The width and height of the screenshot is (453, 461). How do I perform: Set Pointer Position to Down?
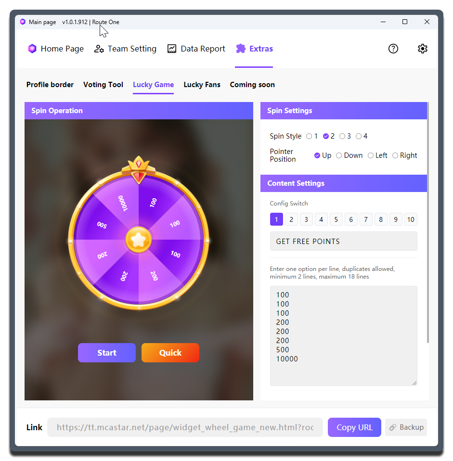339,155
